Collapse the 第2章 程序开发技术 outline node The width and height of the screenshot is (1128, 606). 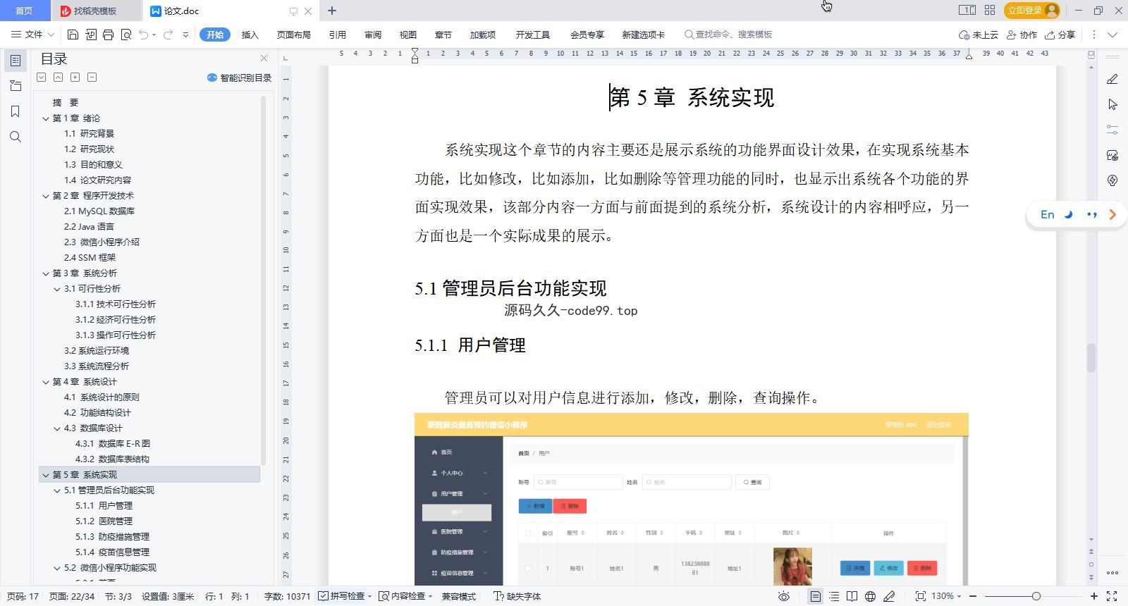coord(46,196)
